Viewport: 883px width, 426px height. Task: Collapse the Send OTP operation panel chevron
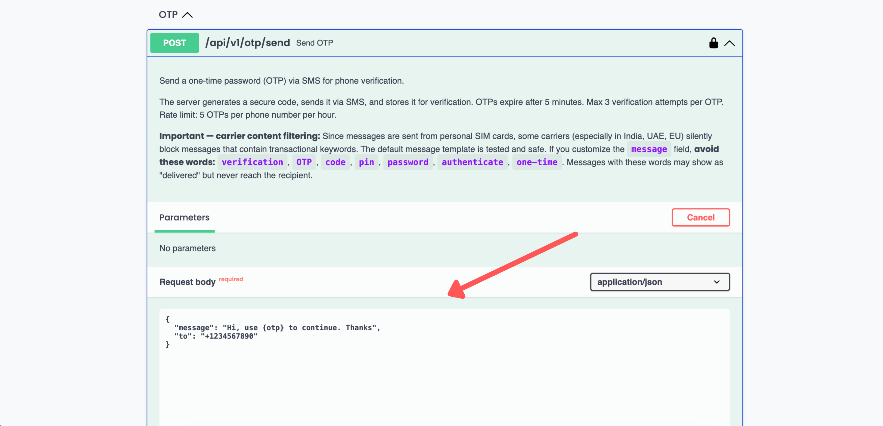[x=730, y=44]
